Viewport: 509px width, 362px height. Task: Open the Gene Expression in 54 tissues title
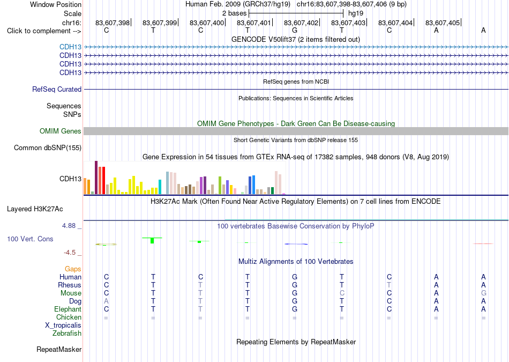296,157
